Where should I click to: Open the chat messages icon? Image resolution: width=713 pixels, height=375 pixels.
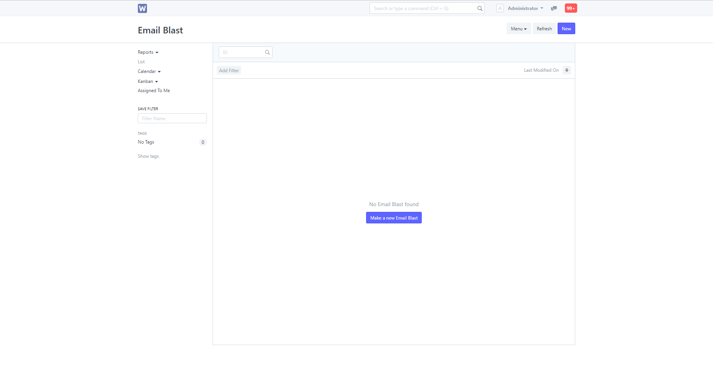(554, 8)
